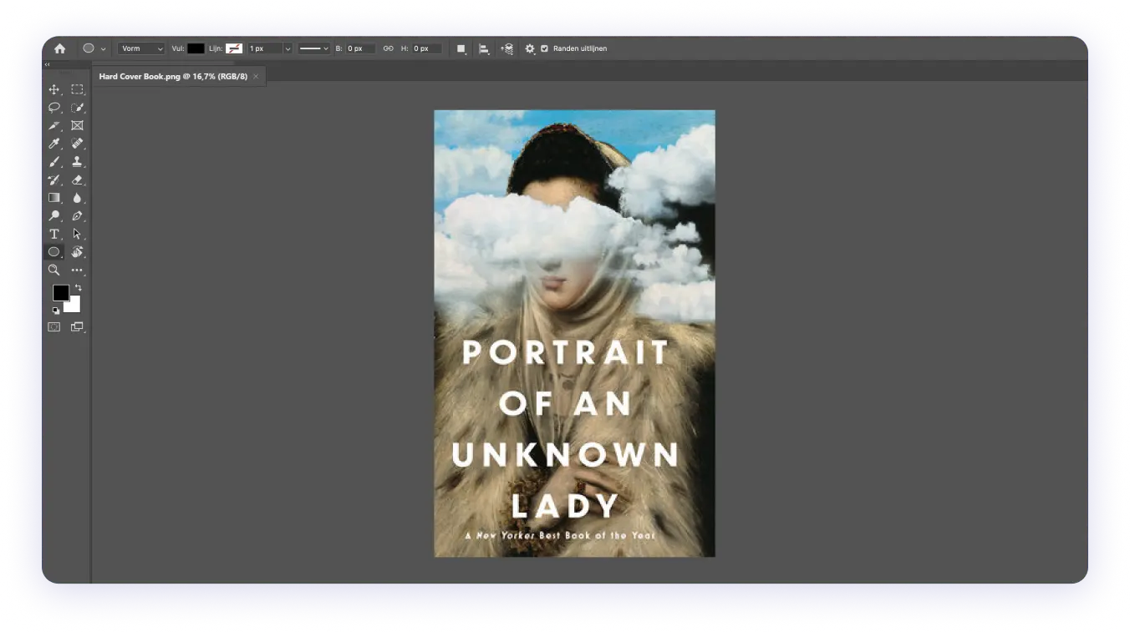Select the Eraser tool
This screenshot has height=632, width=1130.
[77, 180]
